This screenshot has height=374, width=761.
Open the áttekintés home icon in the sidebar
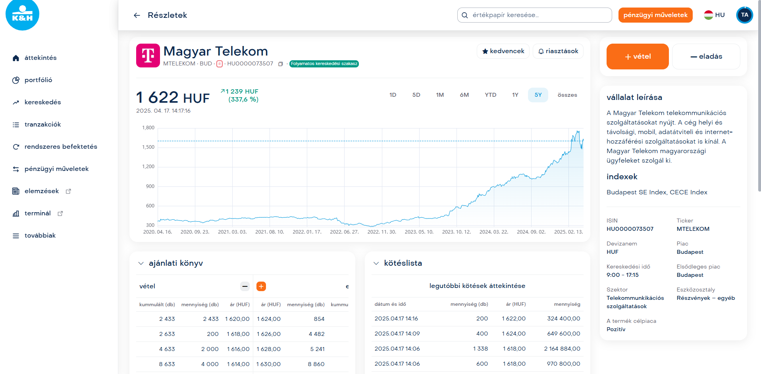[x=16, y=58]
